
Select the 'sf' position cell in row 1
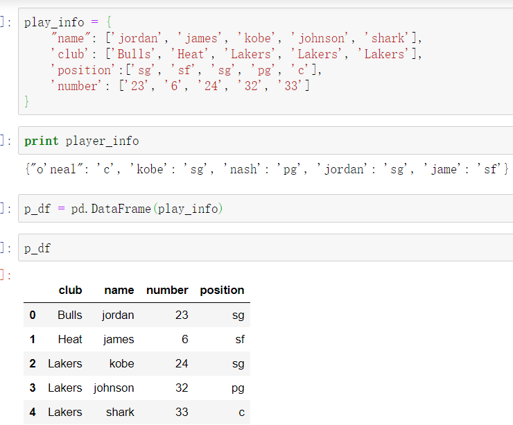pos(240,339)
